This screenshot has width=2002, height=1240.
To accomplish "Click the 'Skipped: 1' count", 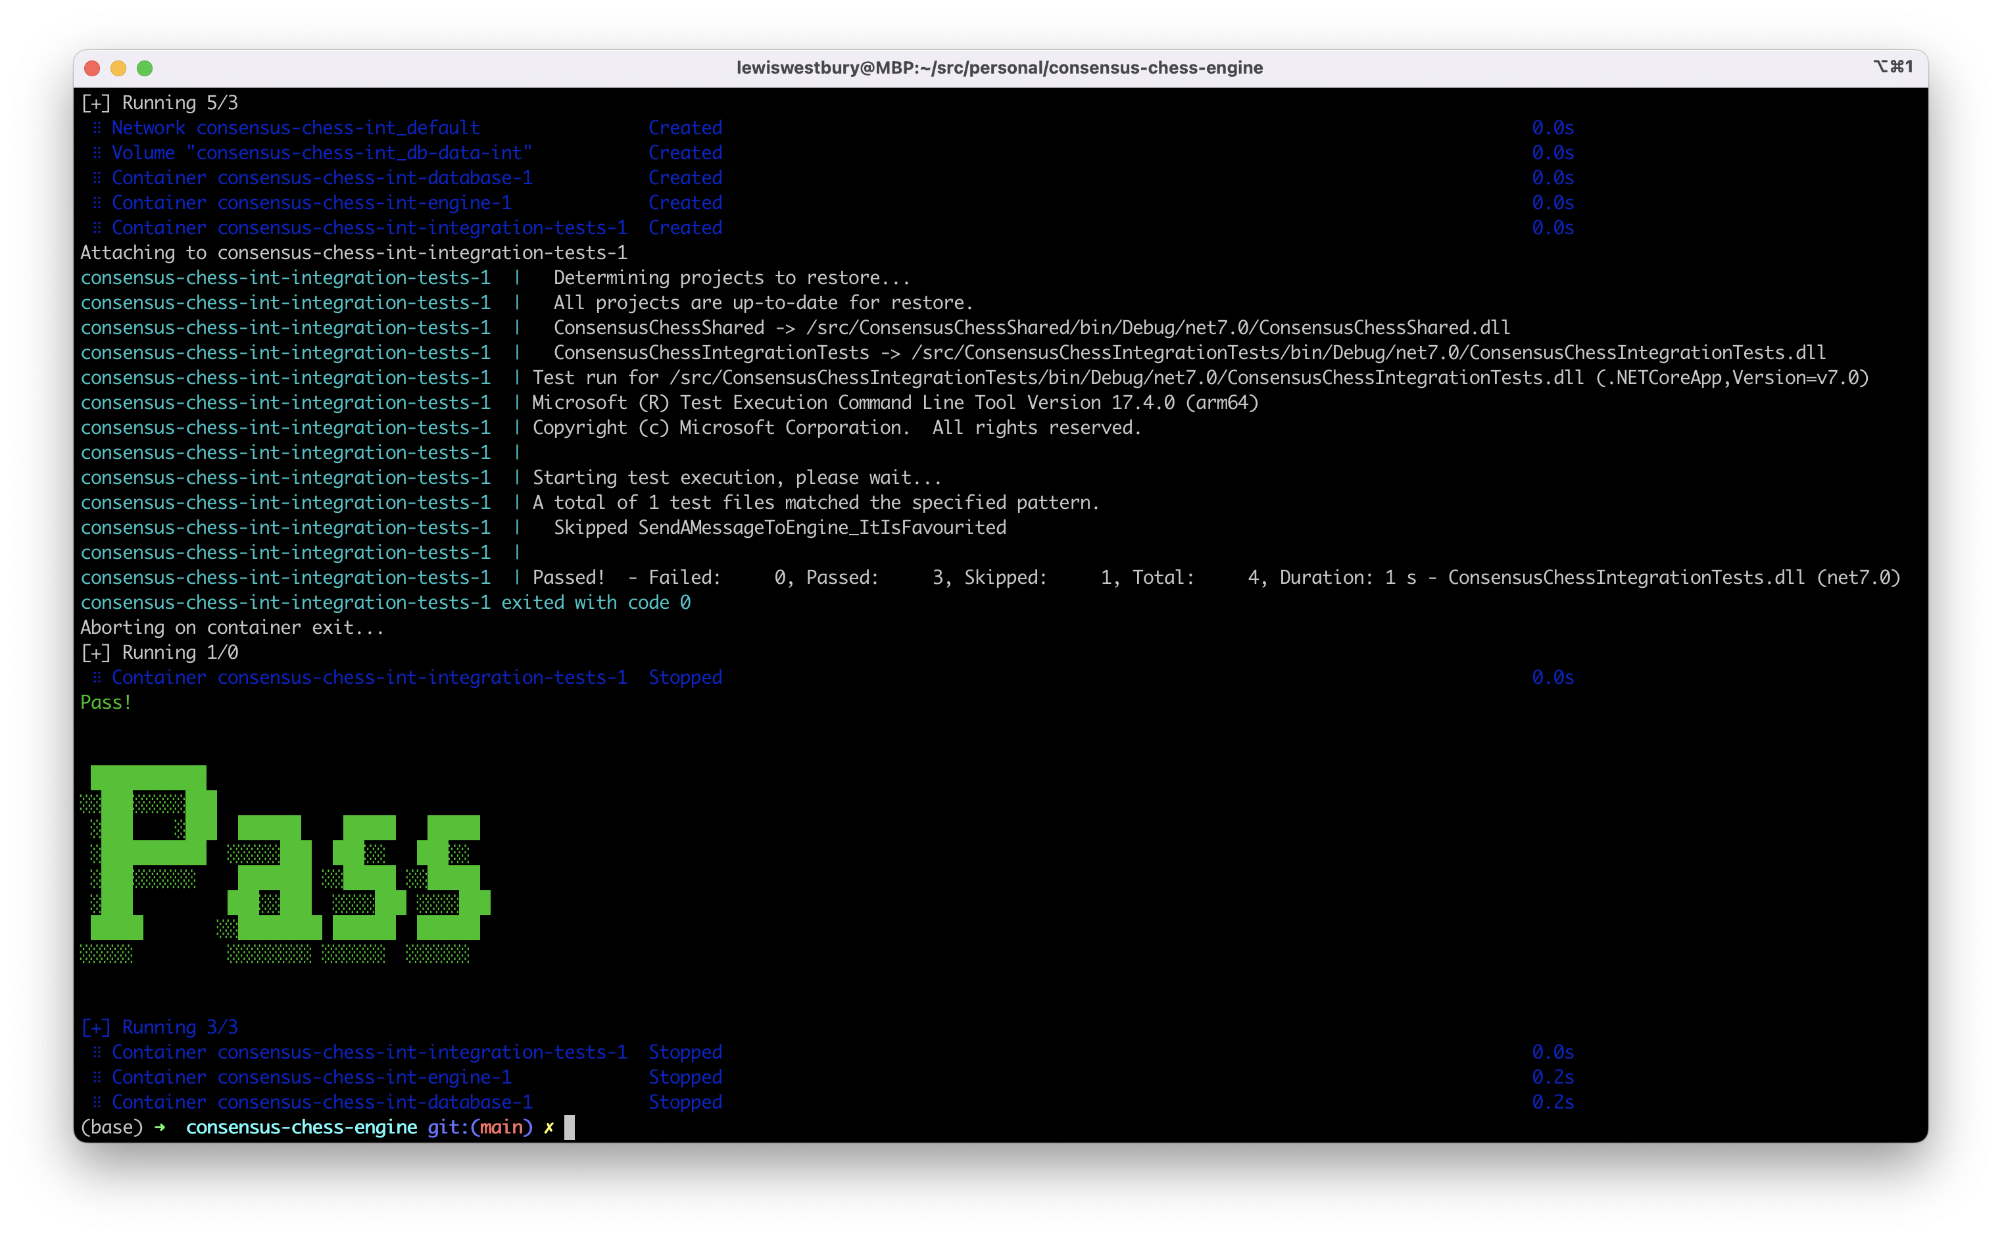I will [1037, 578].
